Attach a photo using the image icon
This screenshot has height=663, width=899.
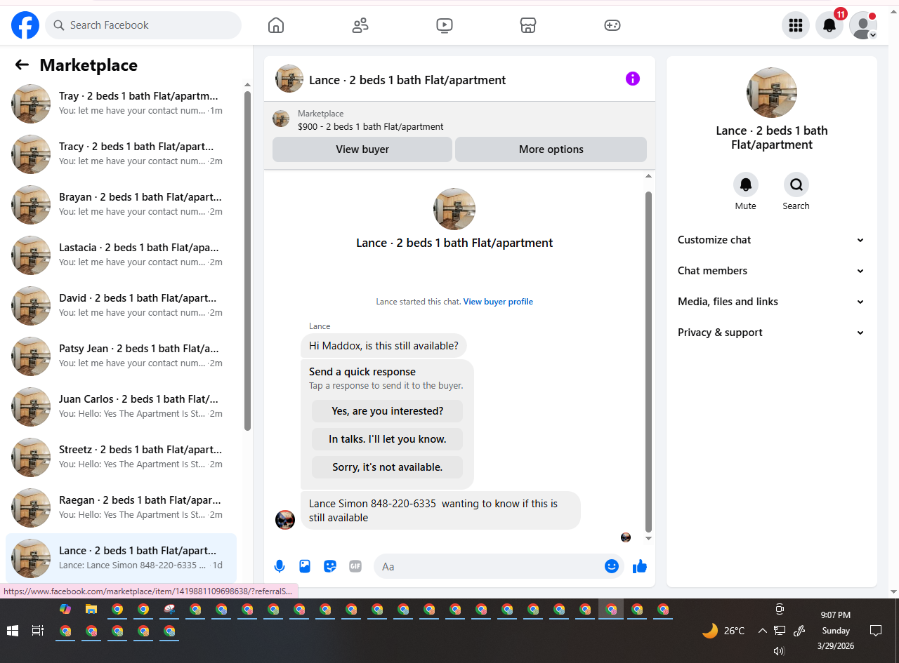[x=305, y=566]
